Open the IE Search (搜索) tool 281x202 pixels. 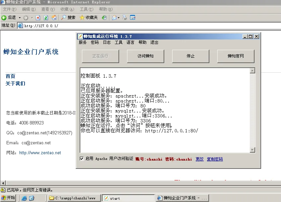[x=68, y=18]
